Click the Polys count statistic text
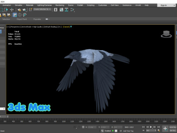177x133 pixels. tap(14, 34)
